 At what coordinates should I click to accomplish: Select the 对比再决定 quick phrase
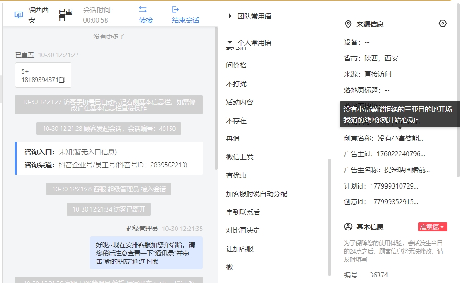coord(243,230)
